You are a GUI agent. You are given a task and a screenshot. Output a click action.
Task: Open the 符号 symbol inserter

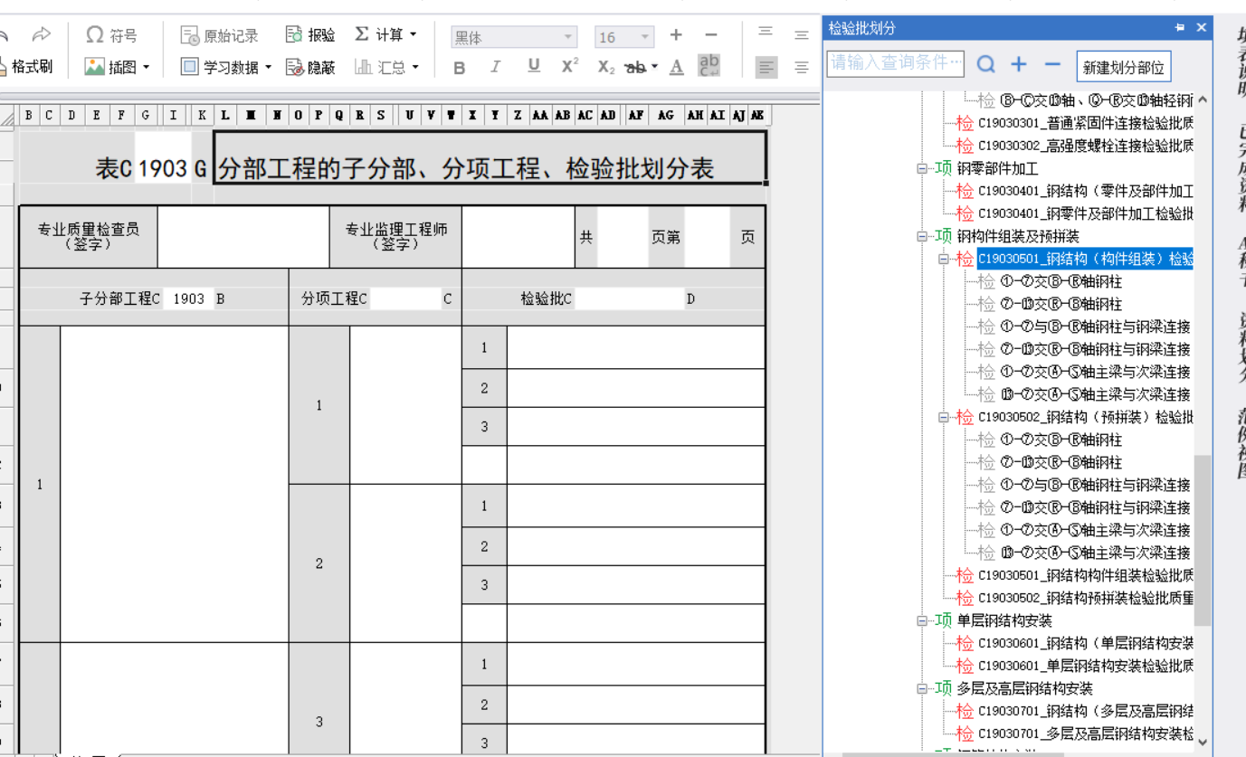point(111,35)
